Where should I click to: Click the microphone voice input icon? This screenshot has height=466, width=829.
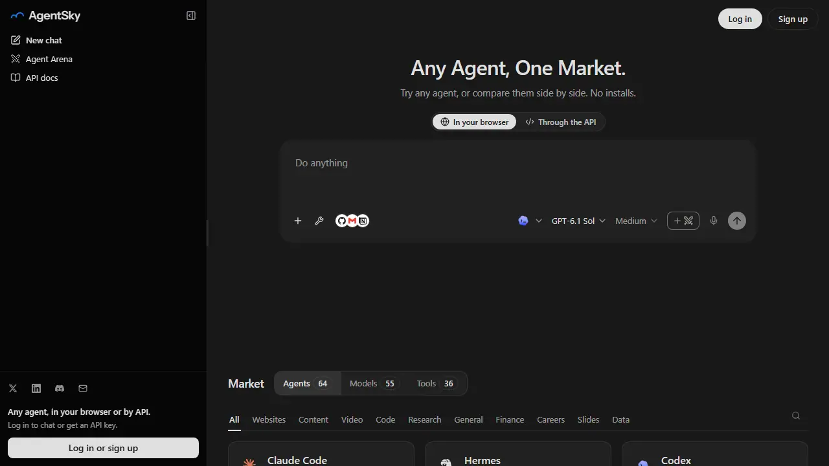coord(714,221)
